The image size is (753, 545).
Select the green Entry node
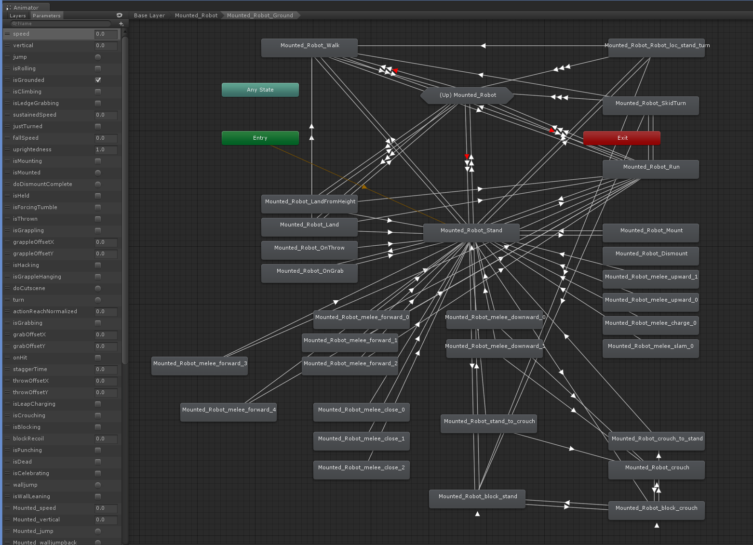(x=260, y=138)
